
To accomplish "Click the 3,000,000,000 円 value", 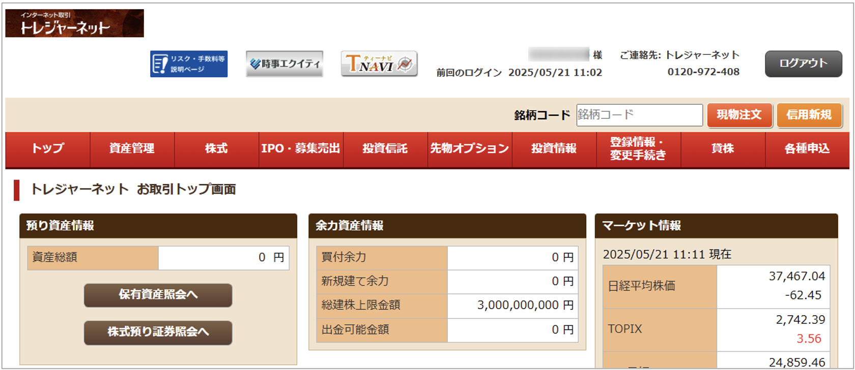I will pos(525,305).
